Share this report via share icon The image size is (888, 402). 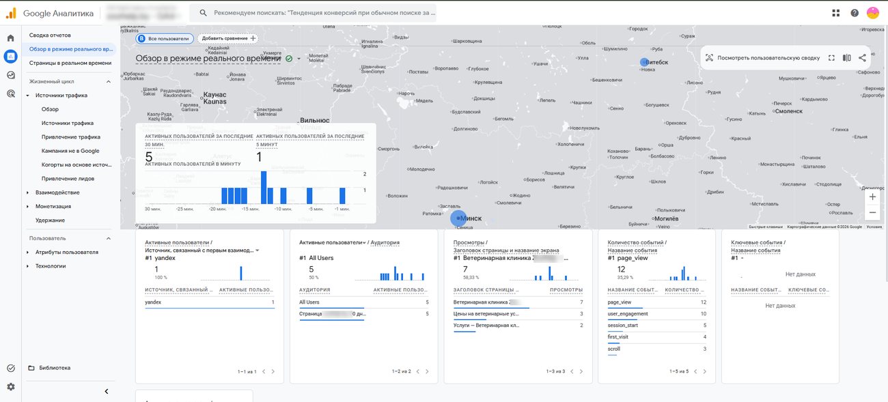pos(862,58)
